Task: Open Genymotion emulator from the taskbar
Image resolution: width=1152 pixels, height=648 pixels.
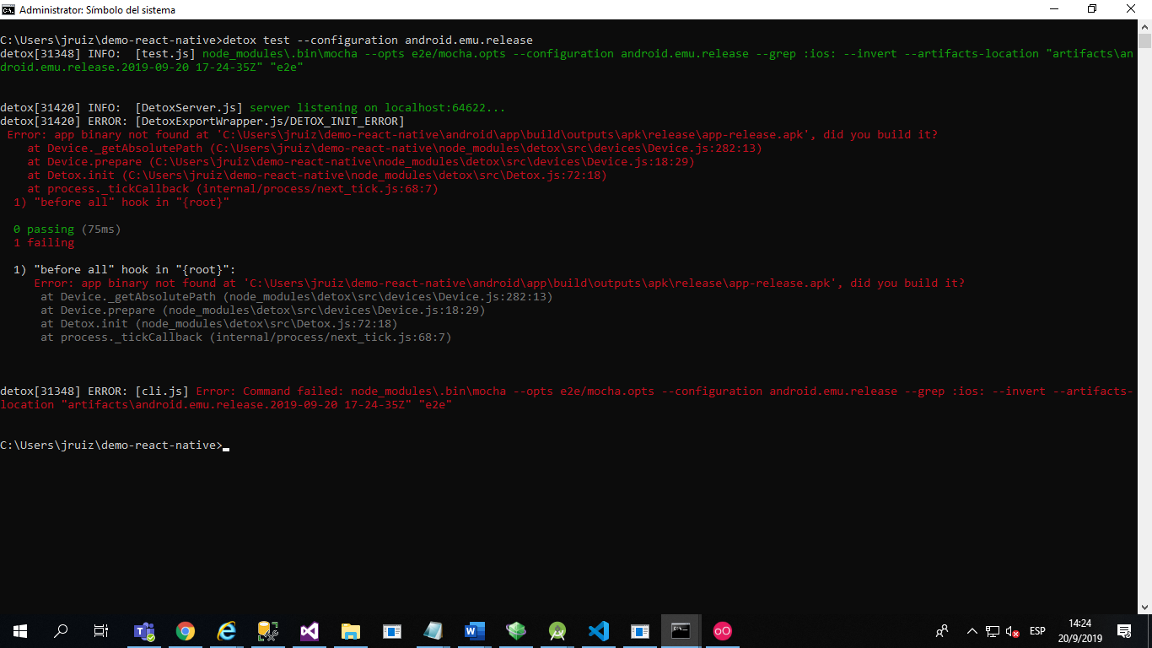Action: 515,630
